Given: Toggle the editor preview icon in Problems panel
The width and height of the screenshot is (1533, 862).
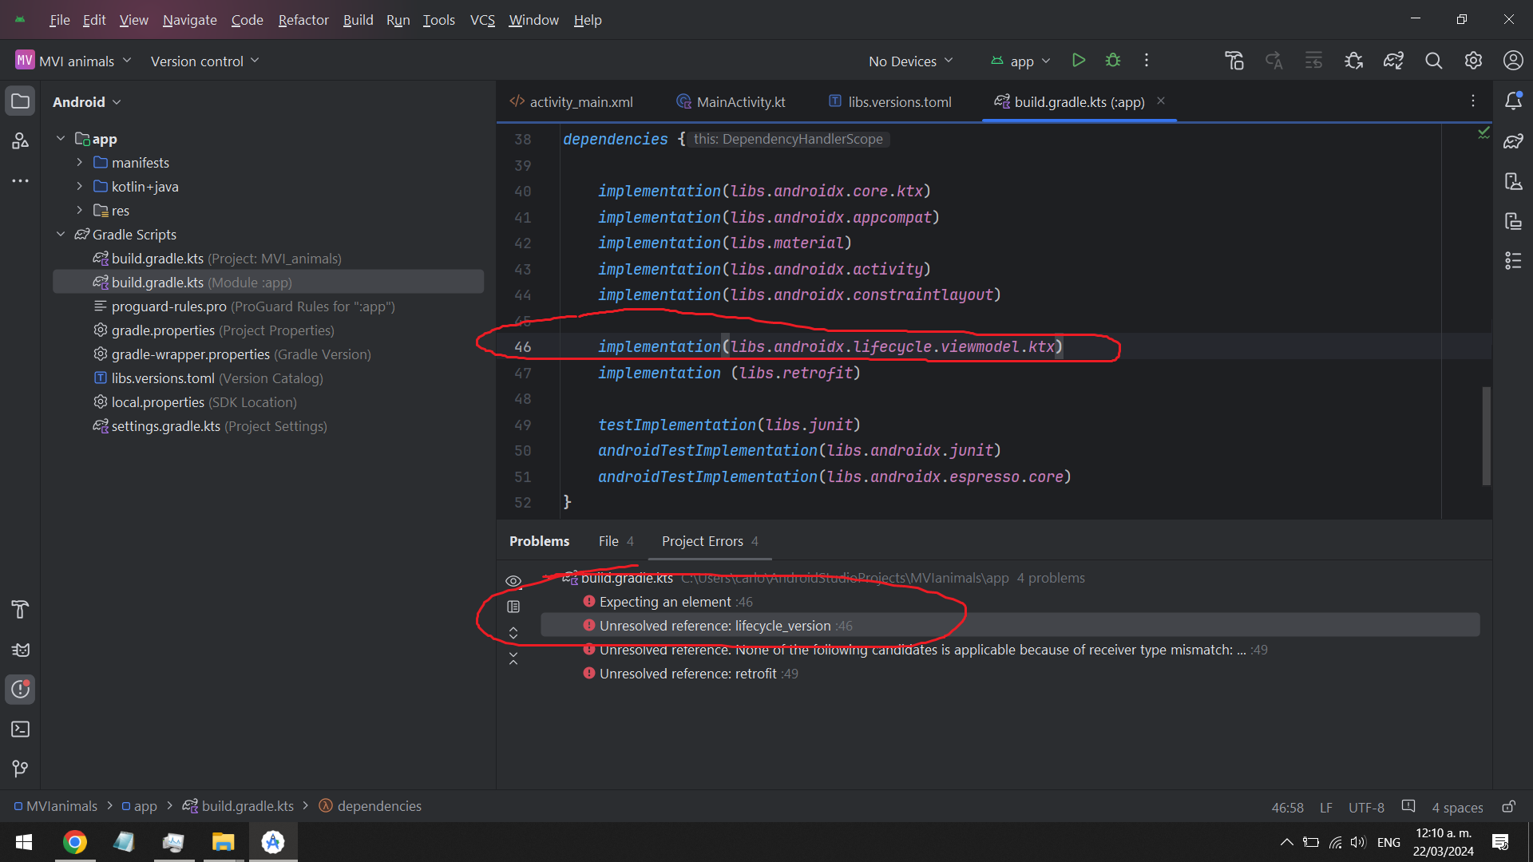Looking at the screenshot, I should pos(513,607).
